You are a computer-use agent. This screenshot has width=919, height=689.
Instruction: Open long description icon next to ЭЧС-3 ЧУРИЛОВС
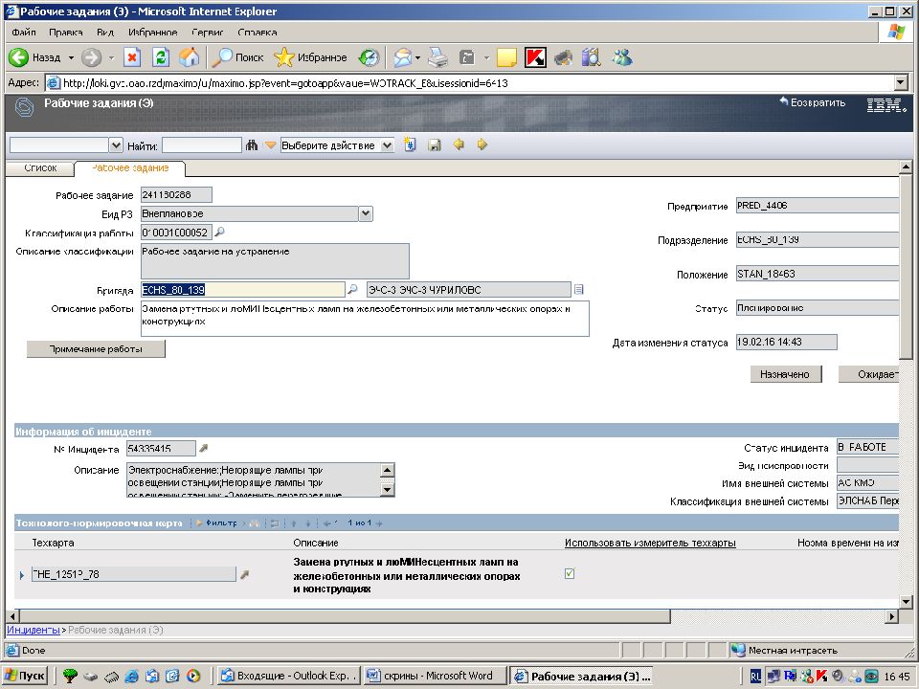(578, 289)
